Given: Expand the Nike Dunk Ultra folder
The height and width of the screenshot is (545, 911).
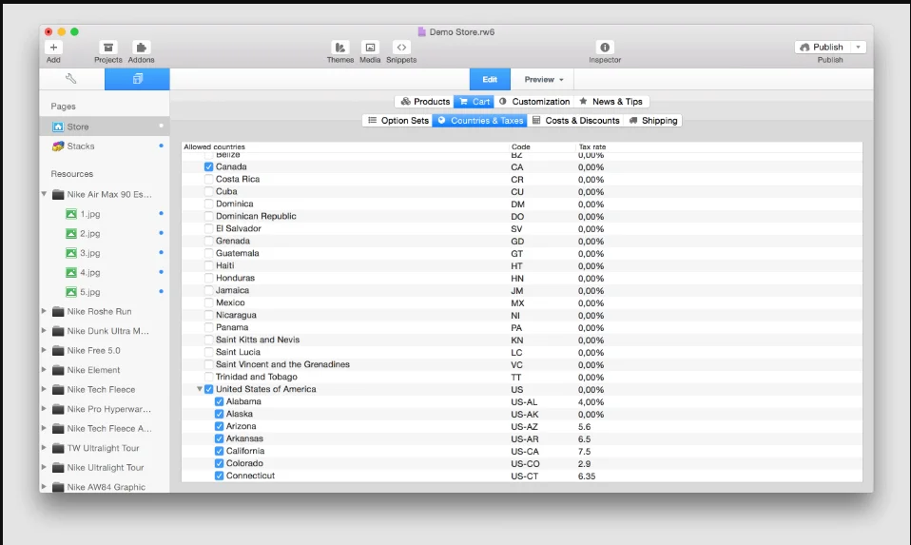Looking at the screenshot, I should [44, 331].
